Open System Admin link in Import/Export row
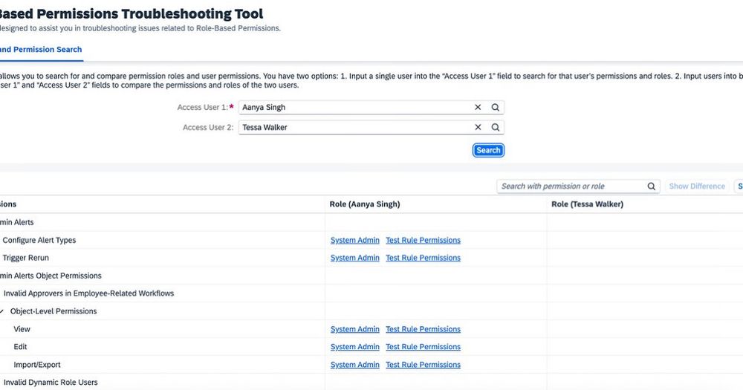Image resolution: width=743 pixels, height=390 pixels. coord(354,365)
